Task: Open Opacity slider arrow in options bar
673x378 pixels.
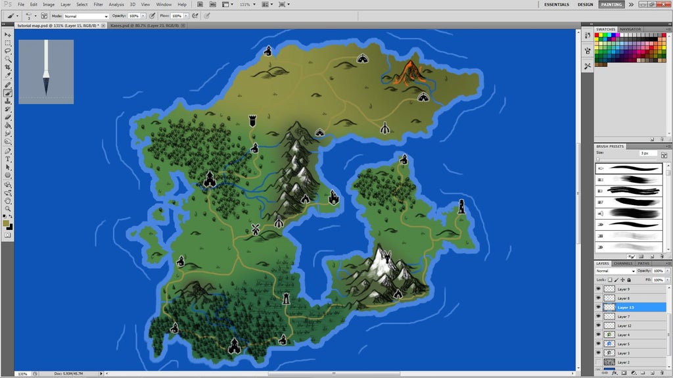Action: tap(143, 16)
